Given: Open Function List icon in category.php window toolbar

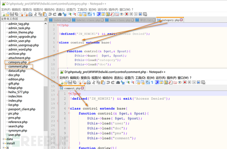Looking at the screenshot, I should click(x=112, y=14).
